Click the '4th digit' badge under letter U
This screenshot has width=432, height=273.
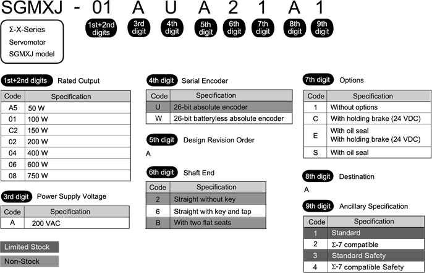pyautogui.click(x=172, y=28)
